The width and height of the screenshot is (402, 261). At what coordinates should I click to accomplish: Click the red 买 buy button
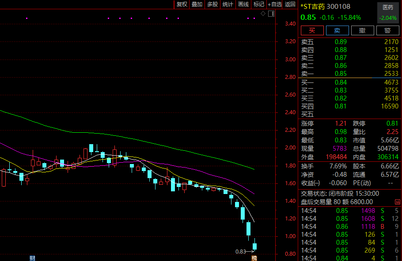coord(312,30)
